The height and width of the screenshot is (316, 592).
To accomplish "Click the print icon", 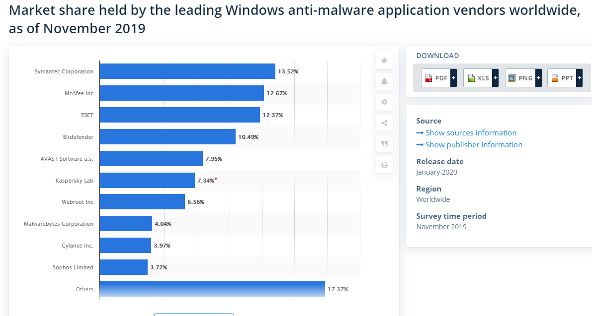I will click(384, 165).
